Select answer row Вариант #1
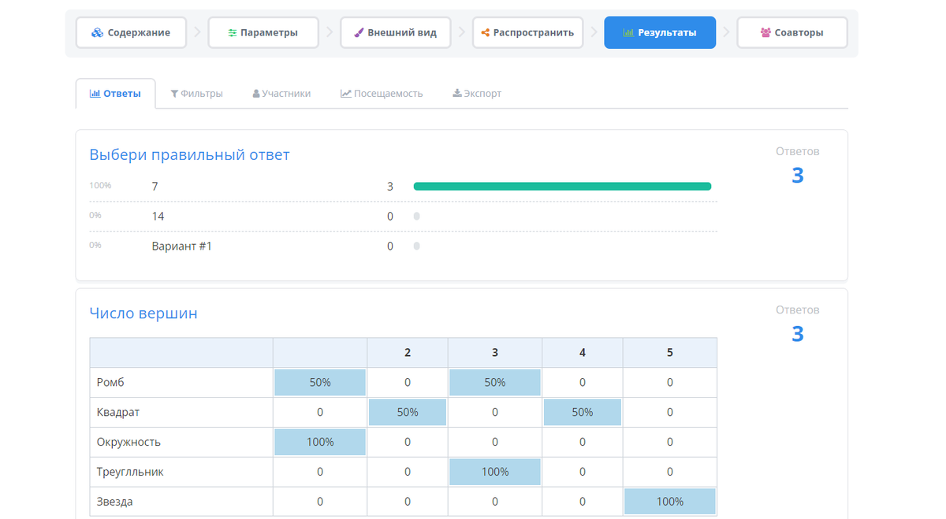This screenshot has height=519, width=946. [x=404, y=247]
